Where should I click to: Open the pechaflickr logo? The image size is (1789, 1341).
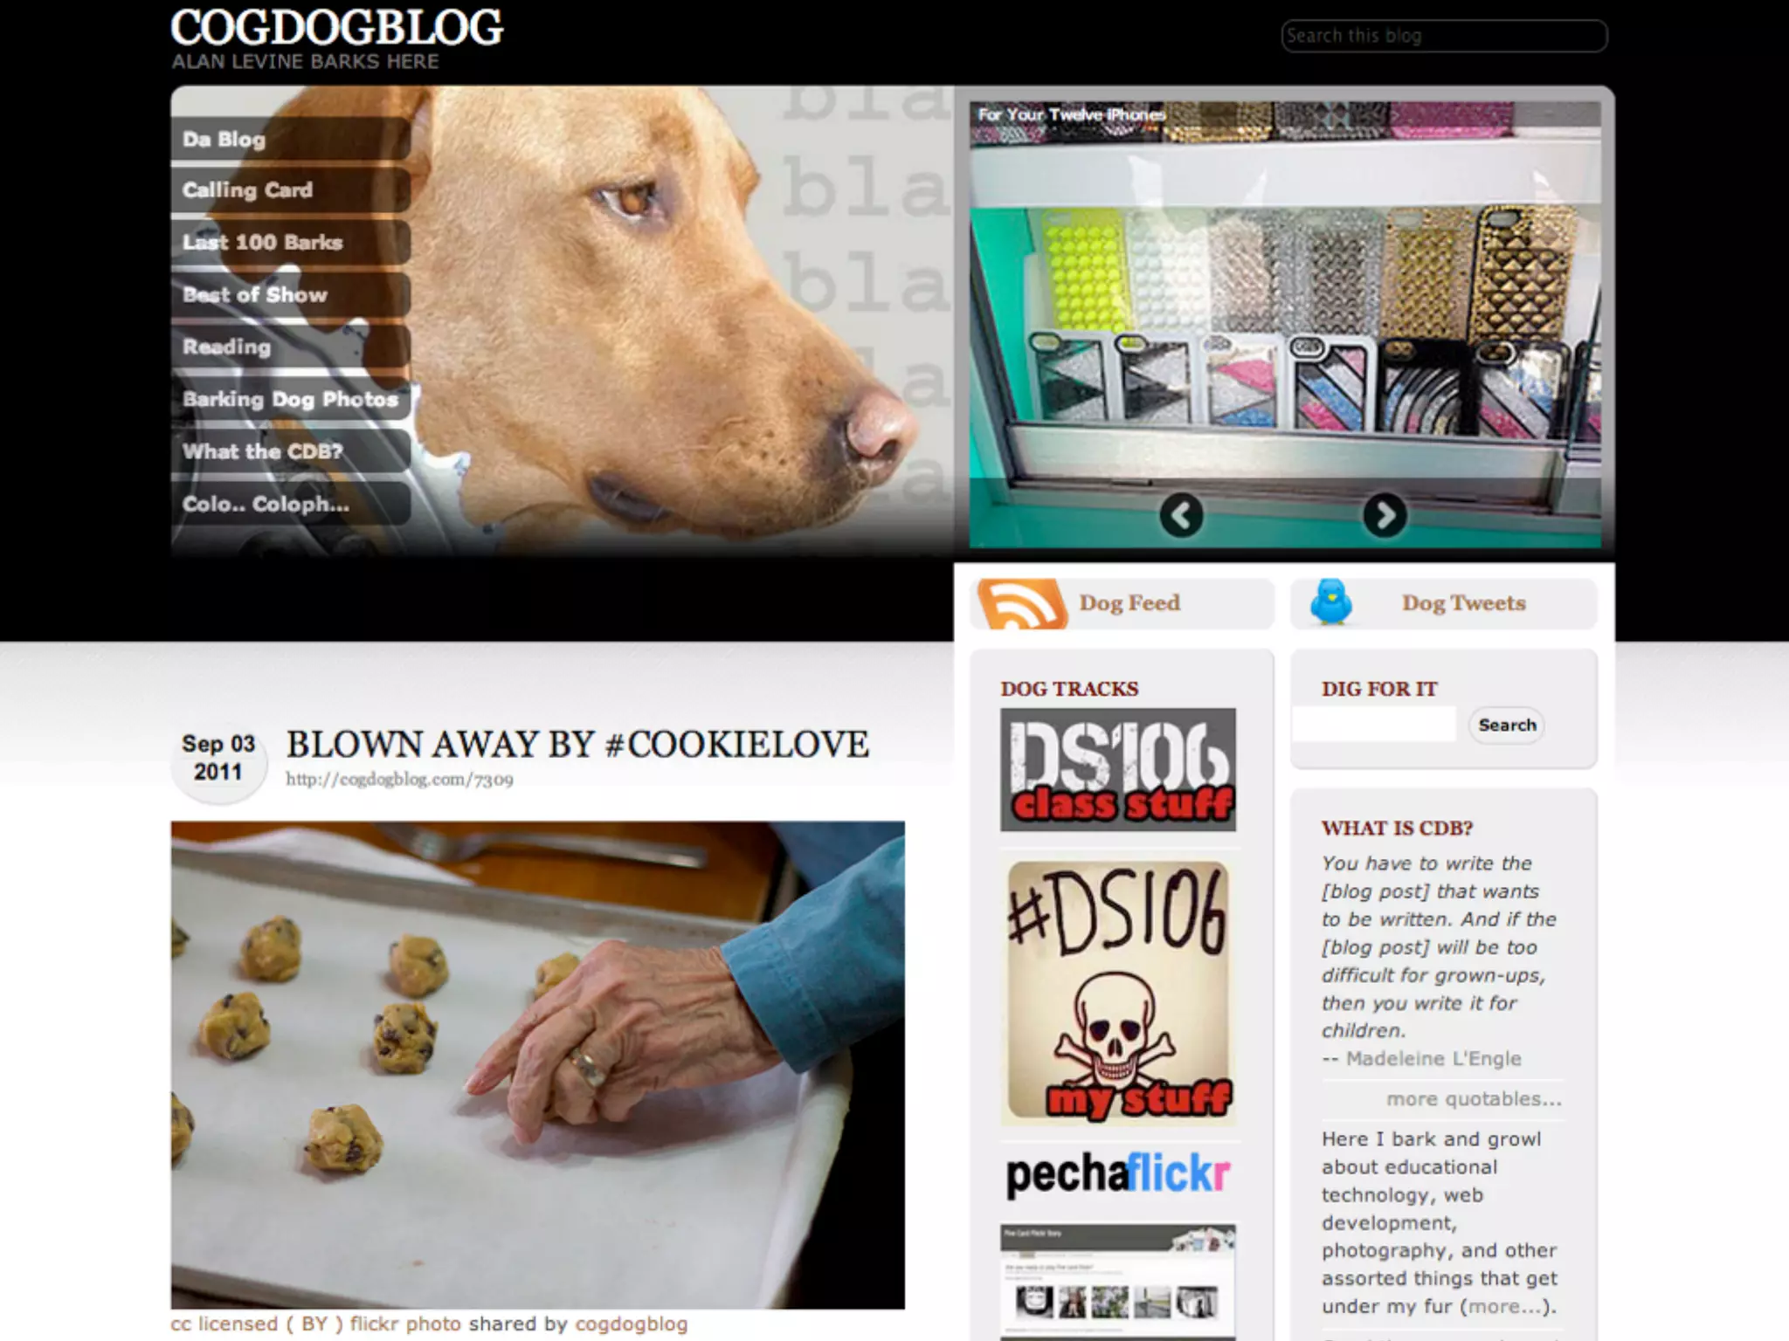coord(1118,1174)
